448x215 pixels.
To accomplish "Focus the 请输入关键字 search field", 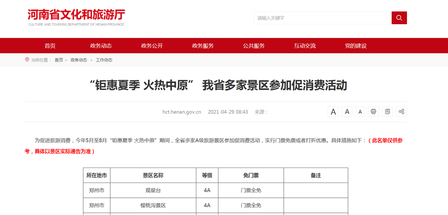I will 323,18.
